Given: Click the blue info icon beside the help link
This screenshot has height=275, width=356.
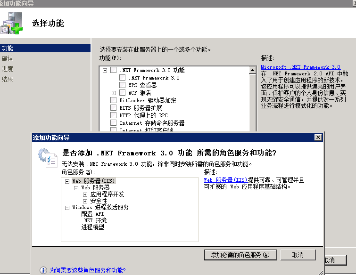Looking at the screenshot, I should pyautogui.click(x=43, y=270).
